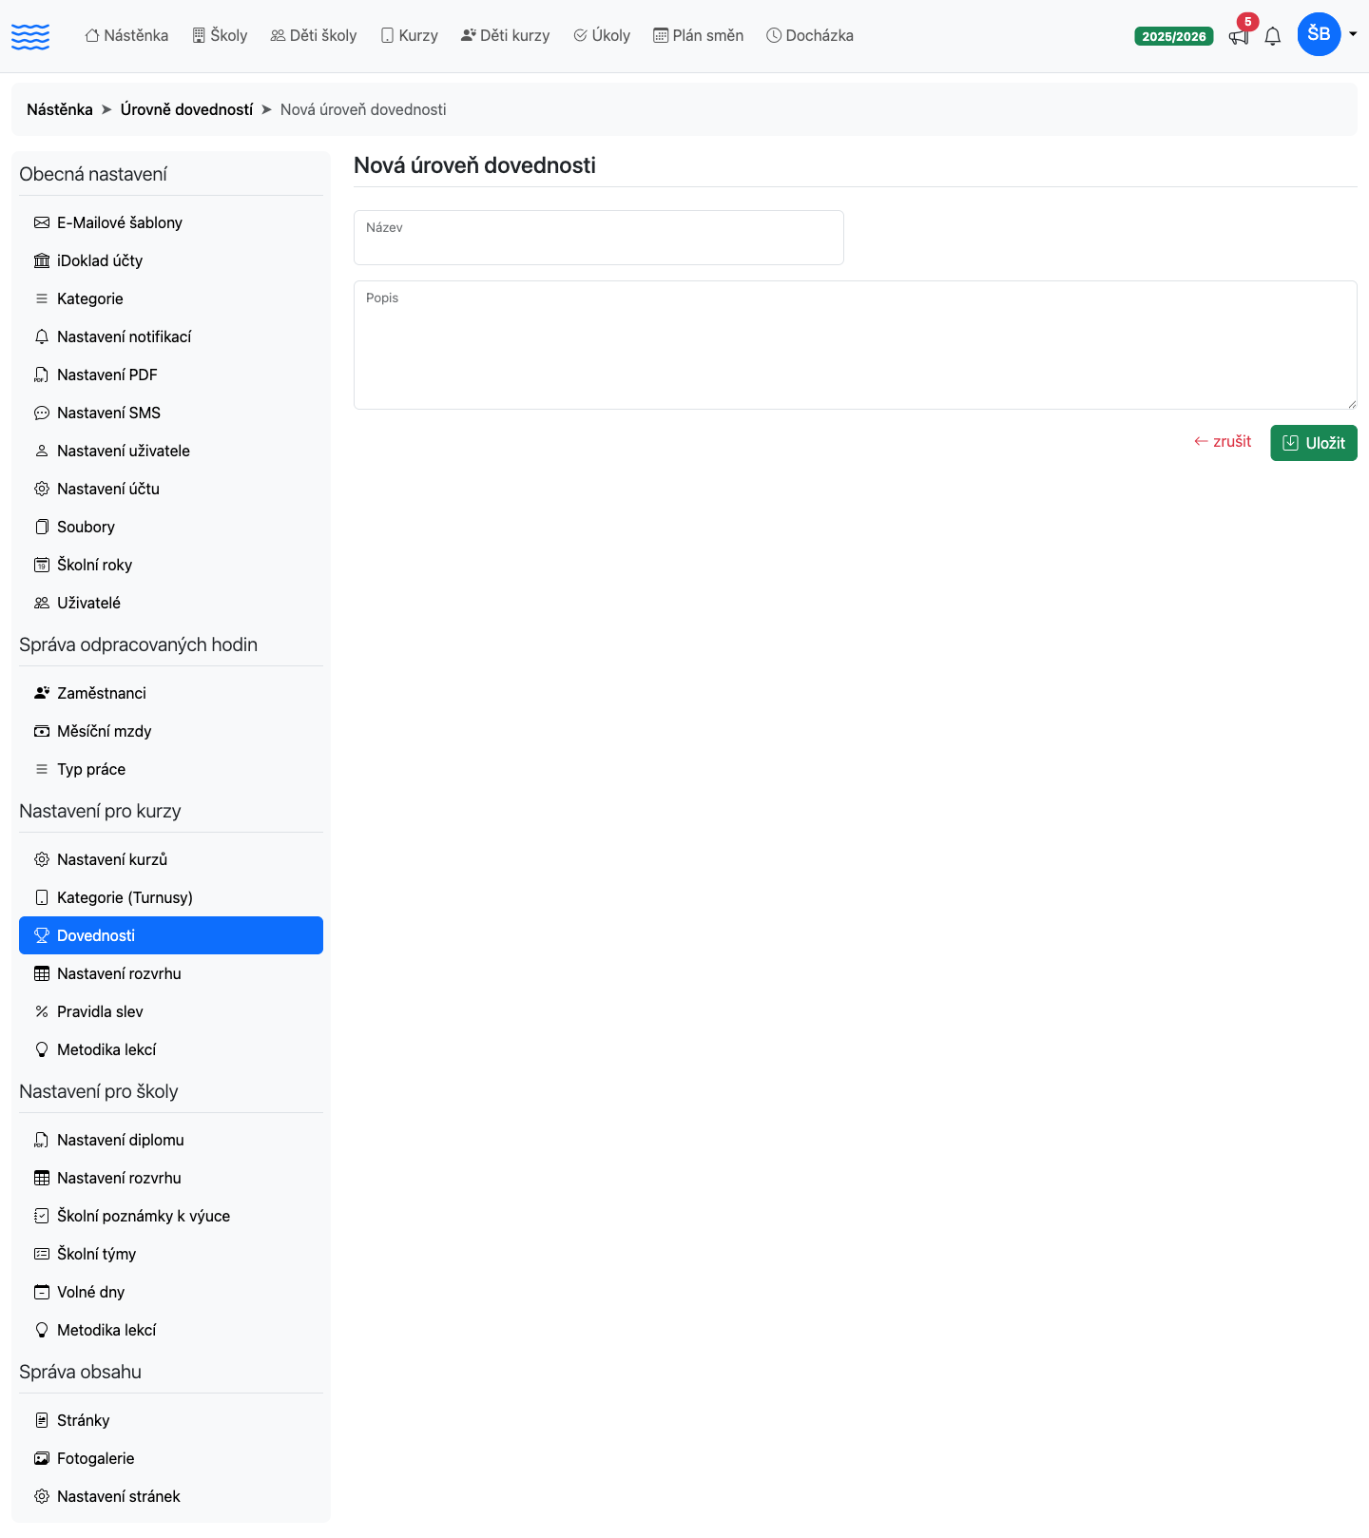The height and width of the screenshot is (1538, 1369).
Task: Follow the Úrovně dovedností breadcrumb link
Action: [x=186, y=109]
